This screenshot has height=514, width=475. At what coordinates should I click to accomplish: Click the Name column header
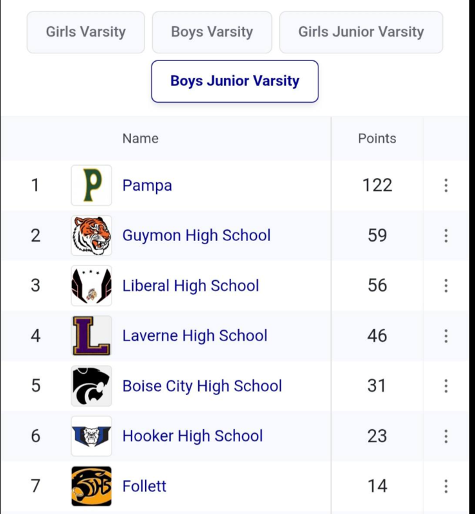140,138
